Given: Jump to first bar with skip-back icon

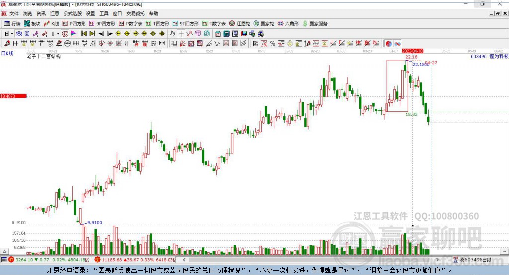Looking at the screenshot, I should pyautogui.click(x=84, y=34).
